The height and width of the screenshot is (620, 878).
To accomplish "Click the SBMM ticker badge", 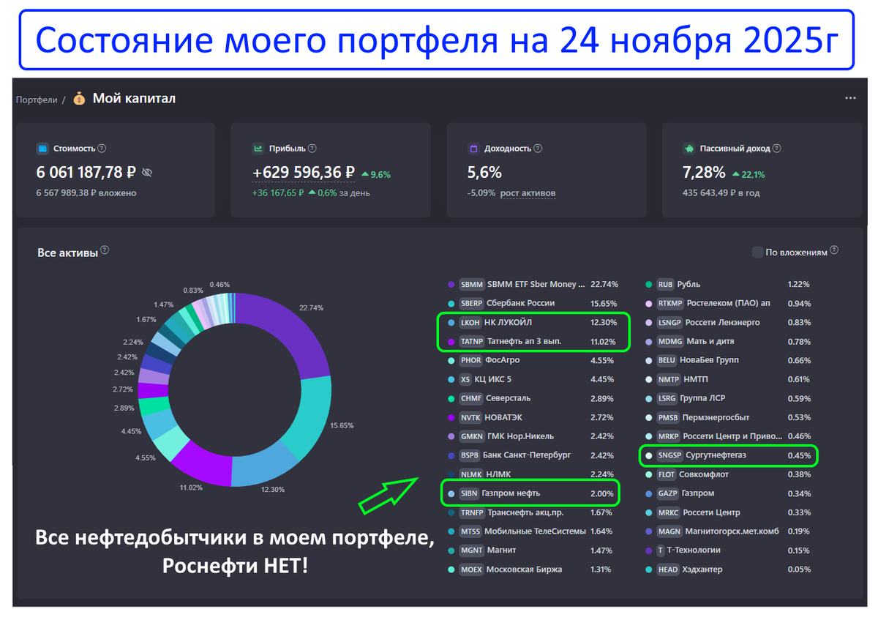I will click(472, 284).
